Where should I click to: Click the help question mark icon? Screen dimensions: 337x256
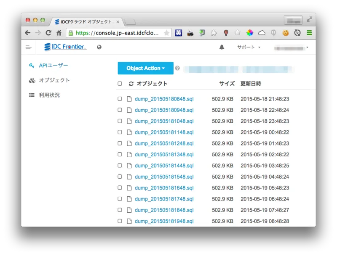pos(177,68)
